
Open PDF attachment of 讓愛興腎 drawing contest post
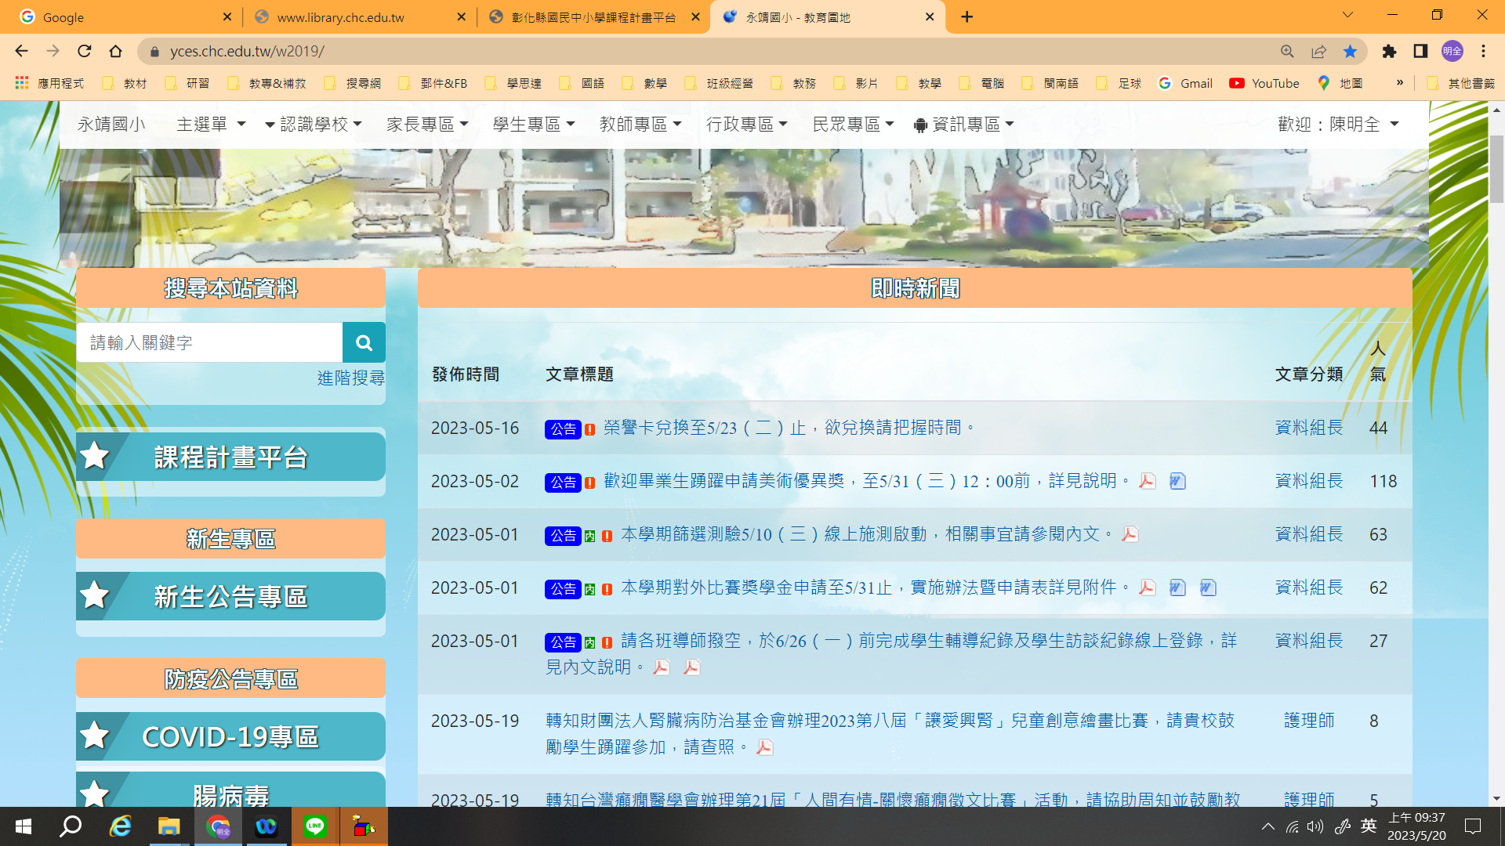tap(765, 747)
